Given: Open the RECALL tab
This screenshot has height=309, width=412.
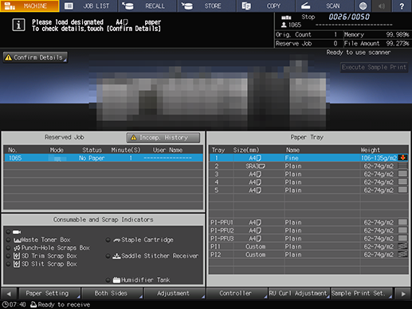Looking at the screenshot, I should click(x=147, y=6).
